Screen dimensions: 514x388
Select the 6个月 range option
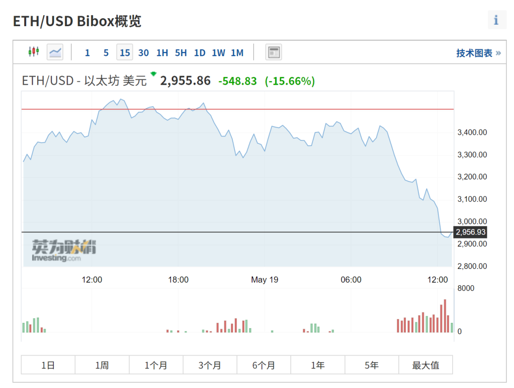pos(264,365)
